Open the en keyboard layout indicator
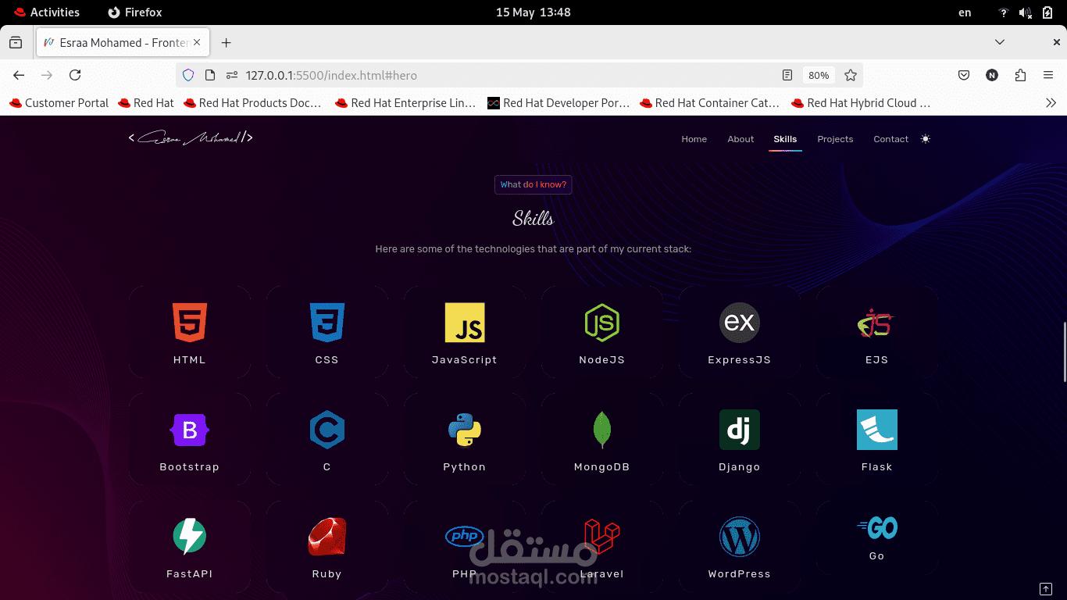 [x=965, y=12]
